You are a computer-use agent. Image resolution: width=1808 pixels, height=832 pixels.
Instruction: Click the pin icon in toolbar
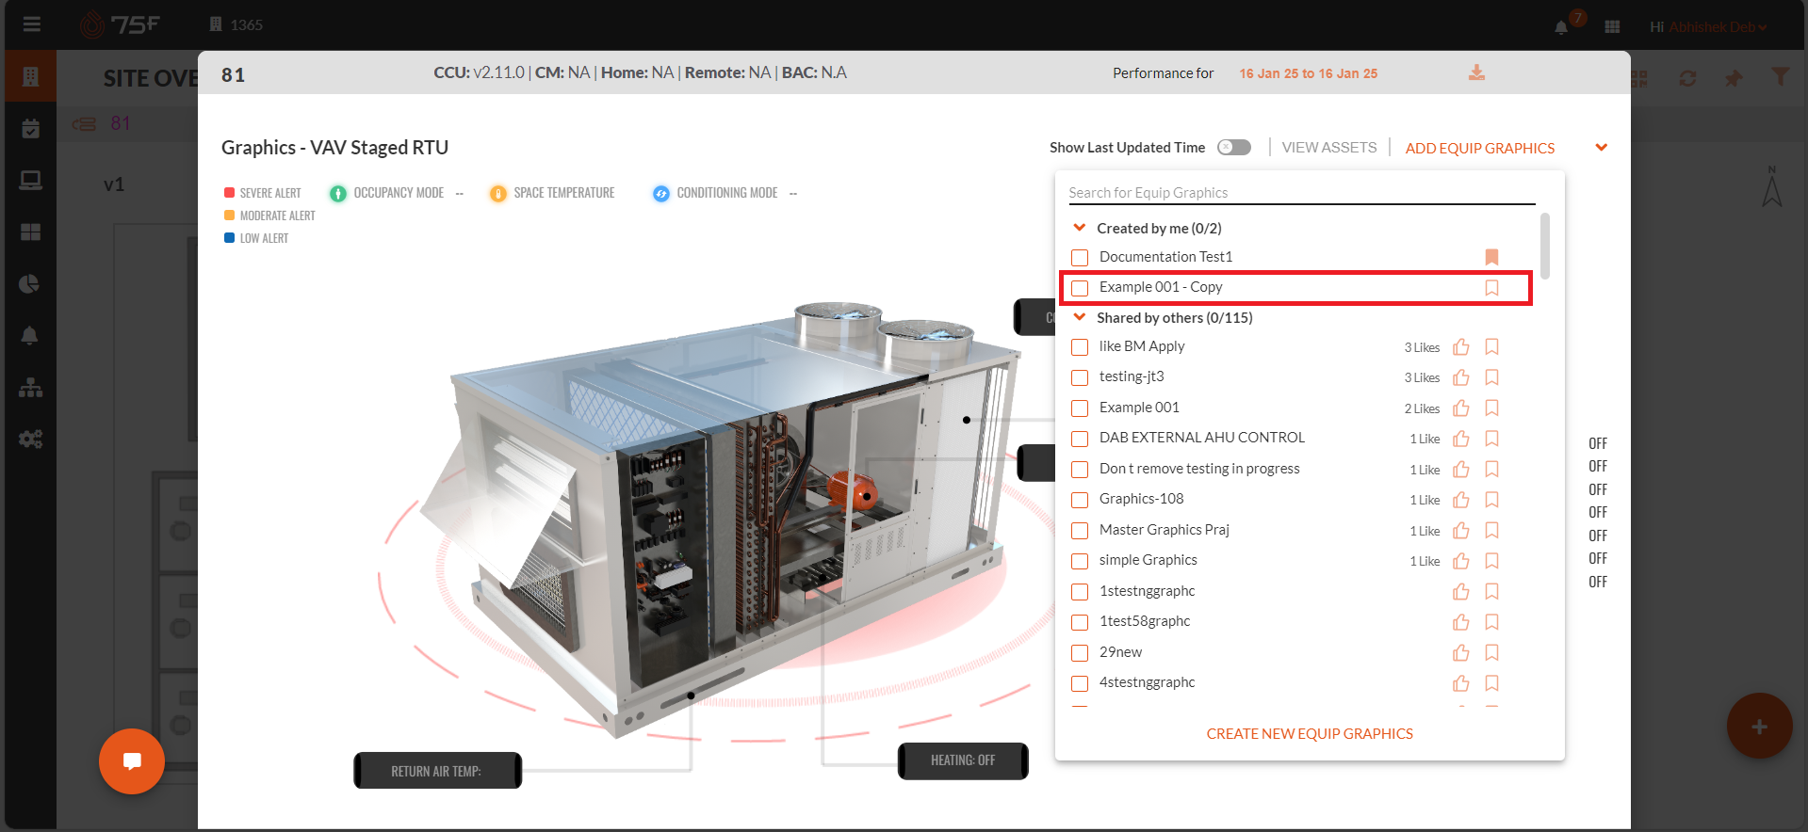[1734, 78]
